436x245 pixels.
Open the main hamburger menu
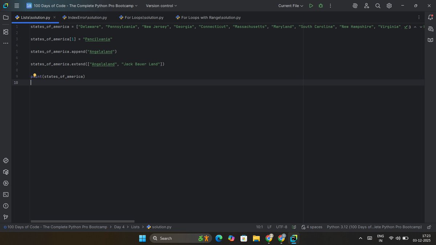16,6
